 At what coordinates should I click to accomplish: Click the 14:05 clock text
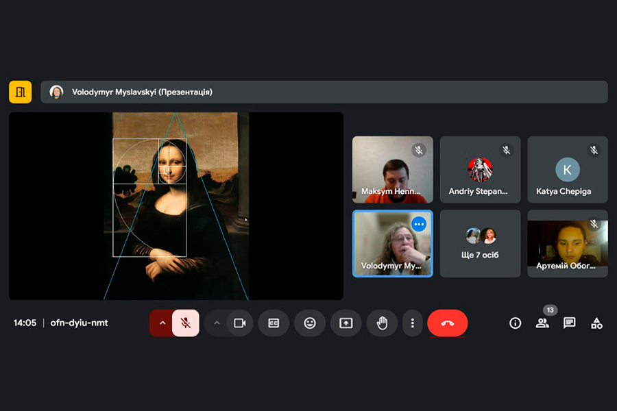point(25,323)
